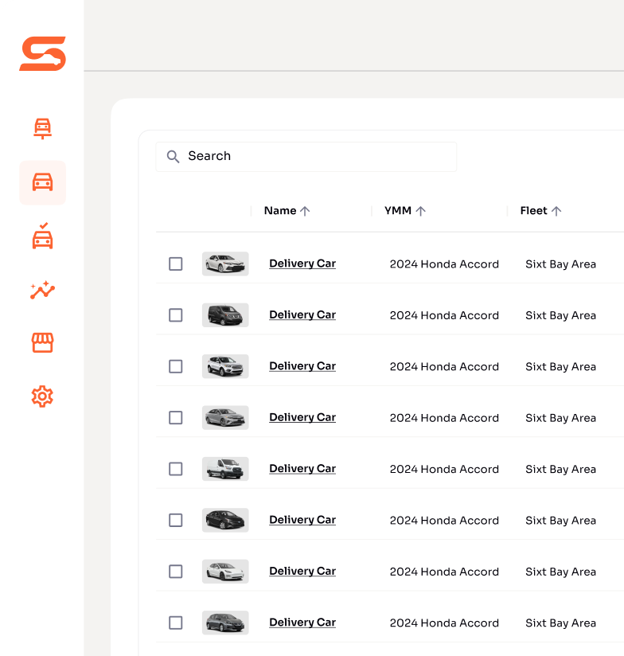Open the settings gear icon
Screen dimensions: 624x656
click(43, 396)
